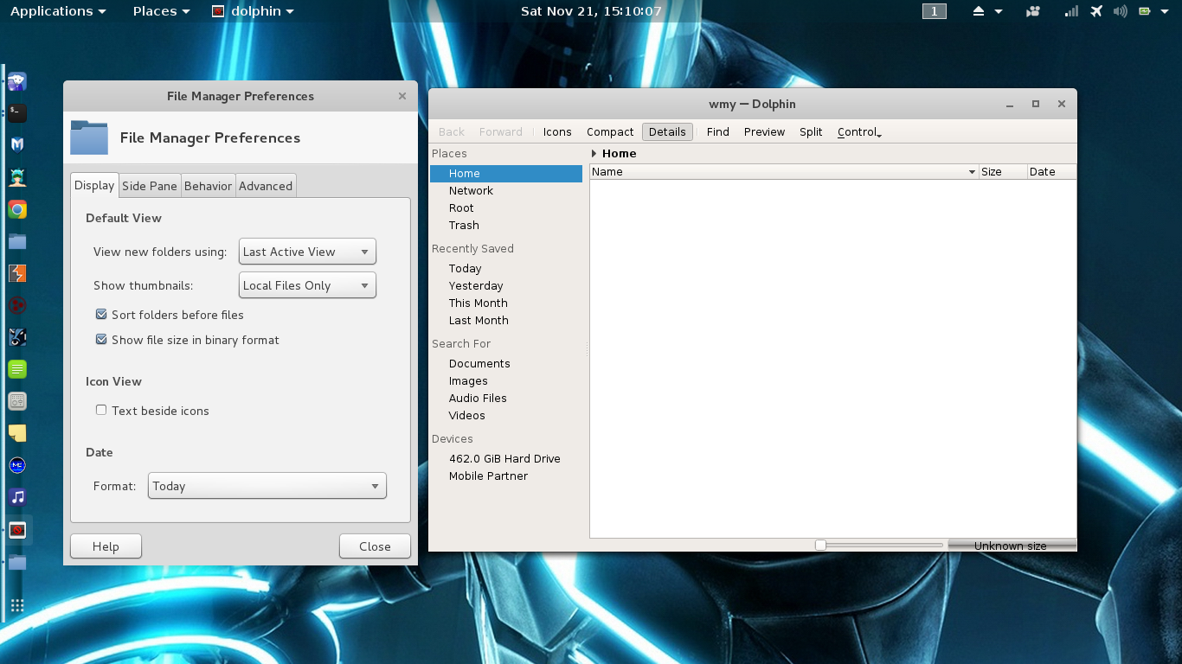The height and width of the screenshot is (664, 1182).
Task: Click the Name column sort arrow
Action: point(972,172)
